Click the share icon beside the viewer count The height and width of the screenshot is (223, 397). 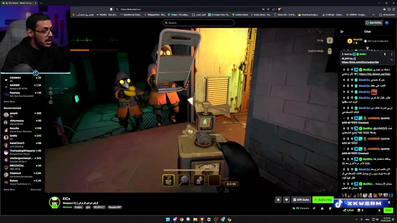314,208
